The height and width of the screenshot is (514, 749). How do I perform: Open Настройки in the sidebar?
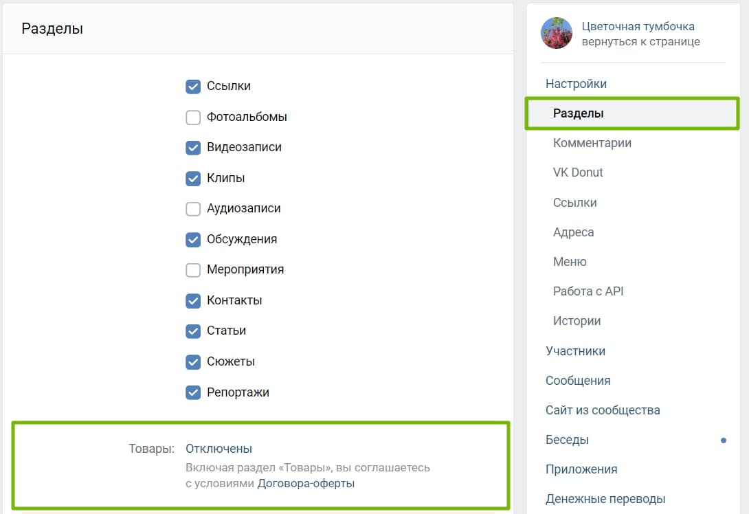tap(576, 84)
